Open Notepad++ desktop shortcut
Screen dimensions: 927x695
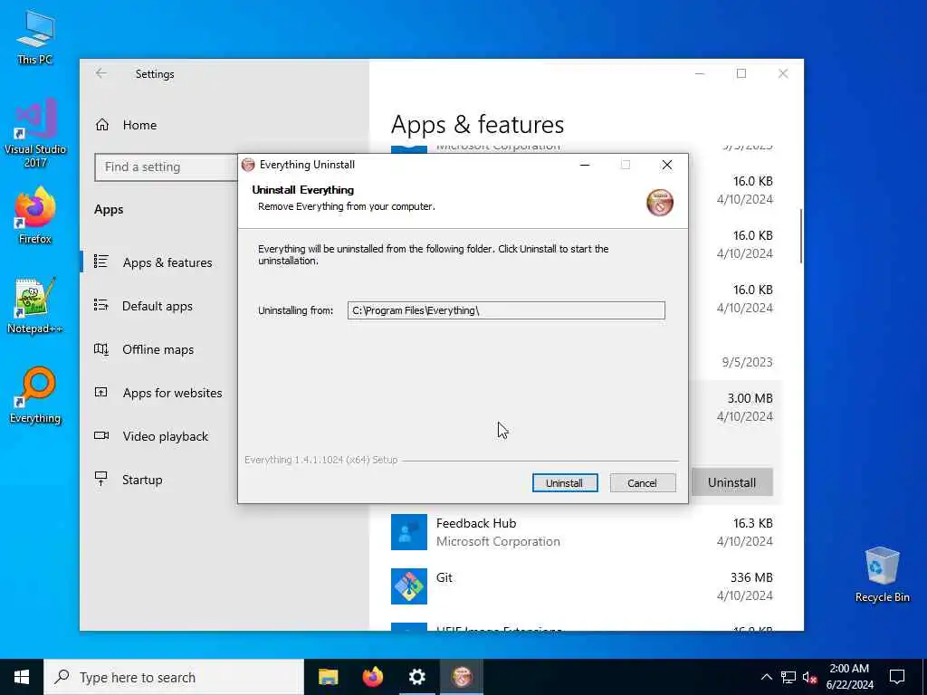[x=35, y=306]
